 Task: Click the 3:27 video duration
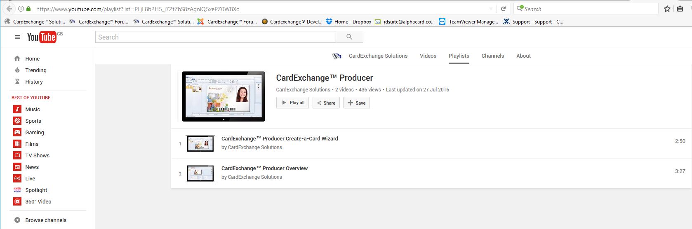point(680,171)
